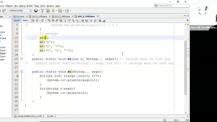The height and width of the screenshot is (122, 217).
Task: Click Shift Line Left icon
Action: [x=82, y=20]
